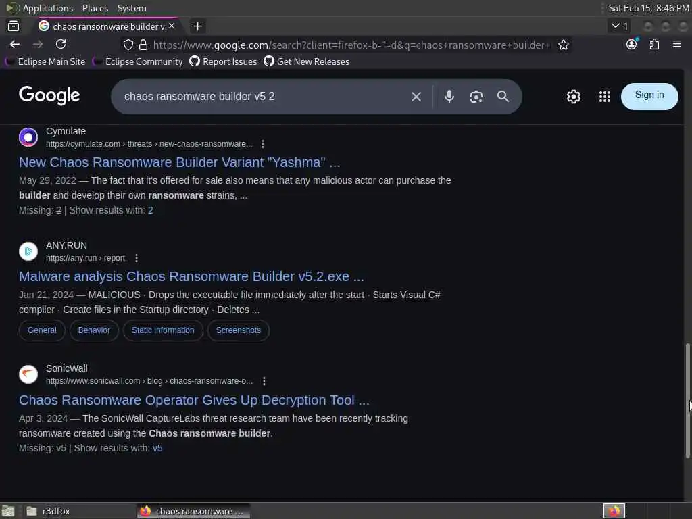This screenshot has width=692, height=519.
Task: Show results with 2 link
Action: click(151, 211)
